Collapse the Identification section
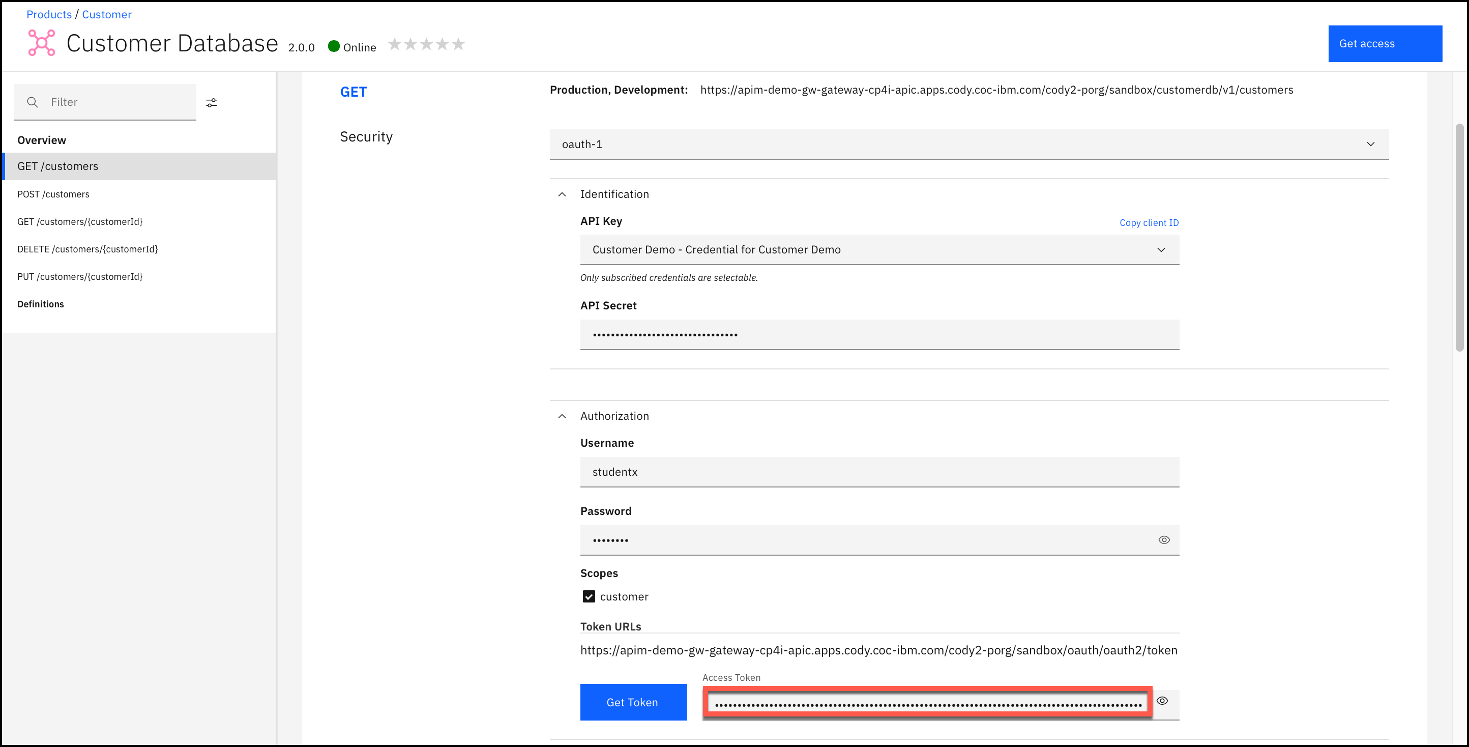The height and width of the screenshot is (747, 1469). 562,194
